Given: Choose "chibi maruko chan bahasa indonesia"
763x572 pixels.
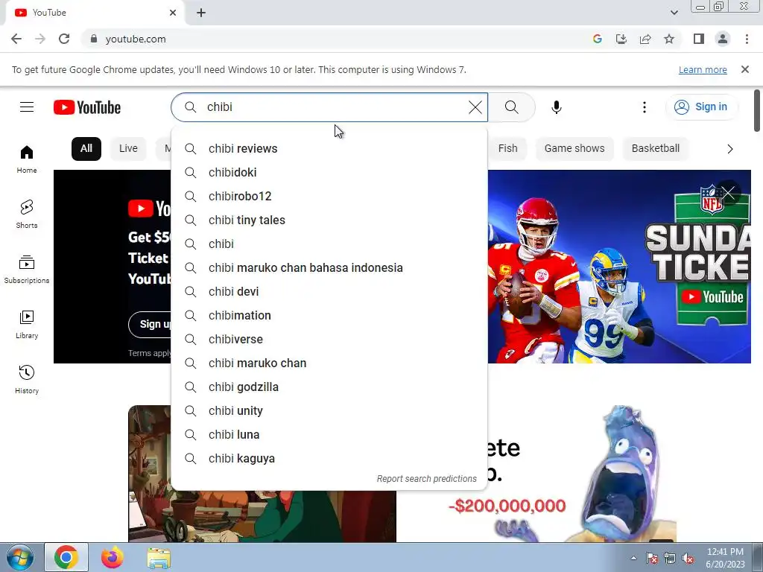Looking at the screenshot, I should click(329, 267).
